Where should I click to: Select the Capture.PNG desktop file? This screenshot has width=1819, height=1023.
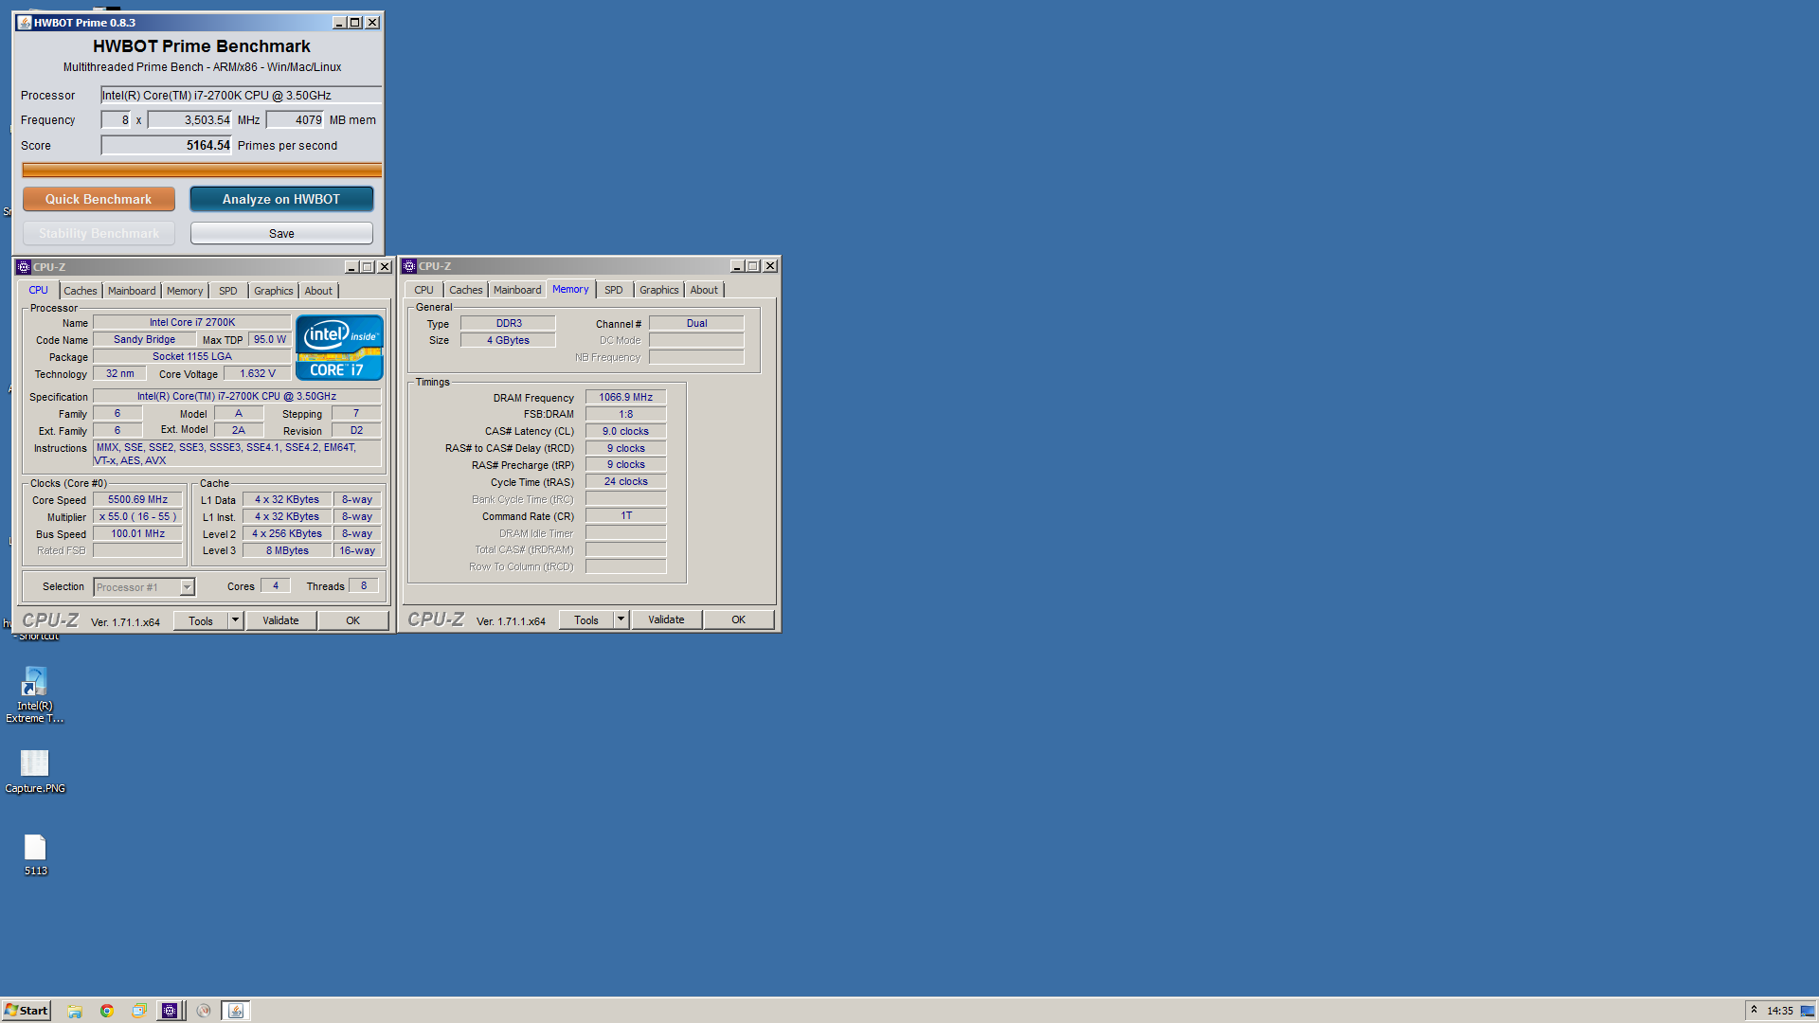35,771
